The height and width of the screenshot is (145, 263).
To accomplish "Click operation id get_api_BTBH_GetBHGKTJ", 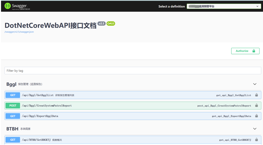I will click(235, 140).
